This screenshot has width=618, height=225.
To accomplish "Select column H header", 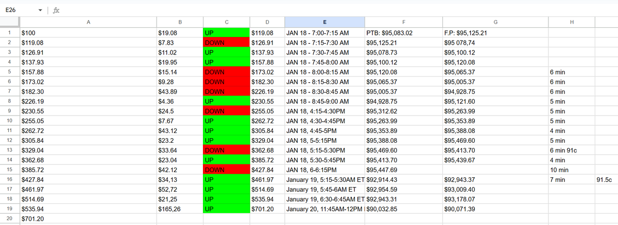I will [x=572, y=22].
